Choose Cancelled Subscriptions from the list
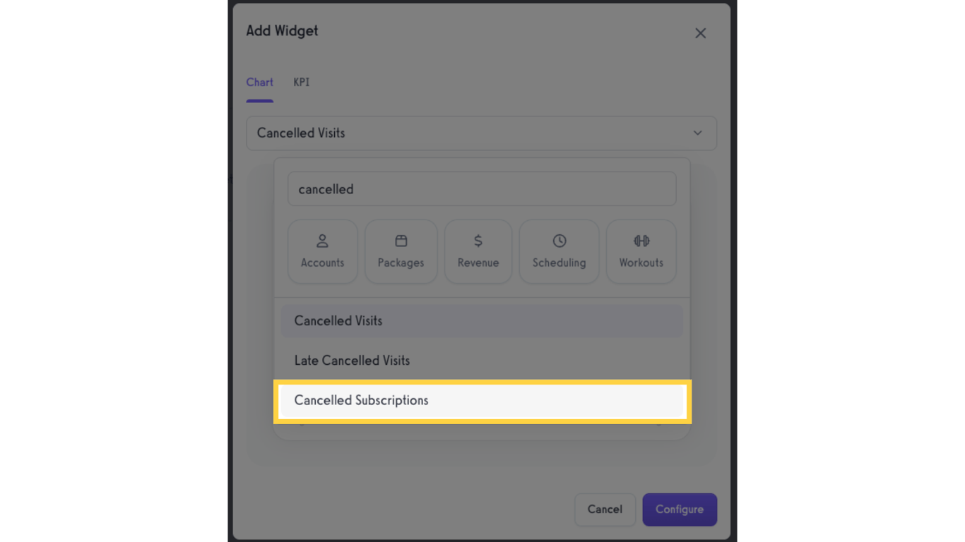This screenshot has height=542, width=965. point(482,400)
